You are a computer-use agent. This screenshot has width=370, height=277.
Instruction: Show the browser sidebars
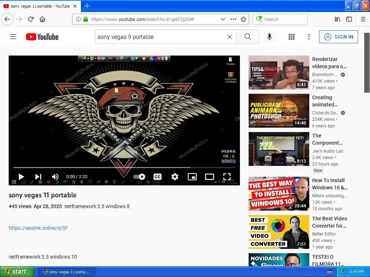(x=349, y=19)
